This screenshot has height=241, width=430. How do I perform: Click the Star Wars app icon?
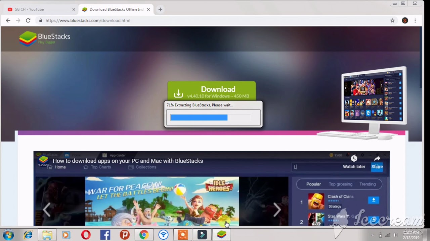pyautogui.click(x=316, y=219)
